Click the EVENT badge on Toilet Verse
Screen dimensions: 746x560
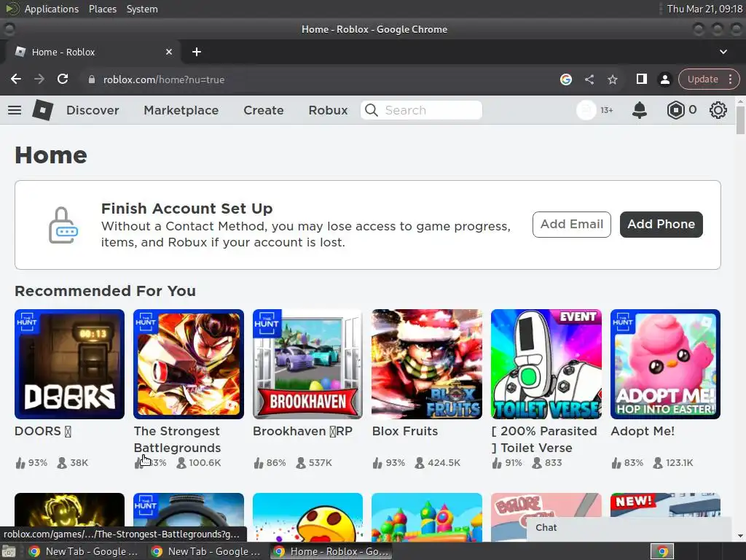tap(578, 316)
